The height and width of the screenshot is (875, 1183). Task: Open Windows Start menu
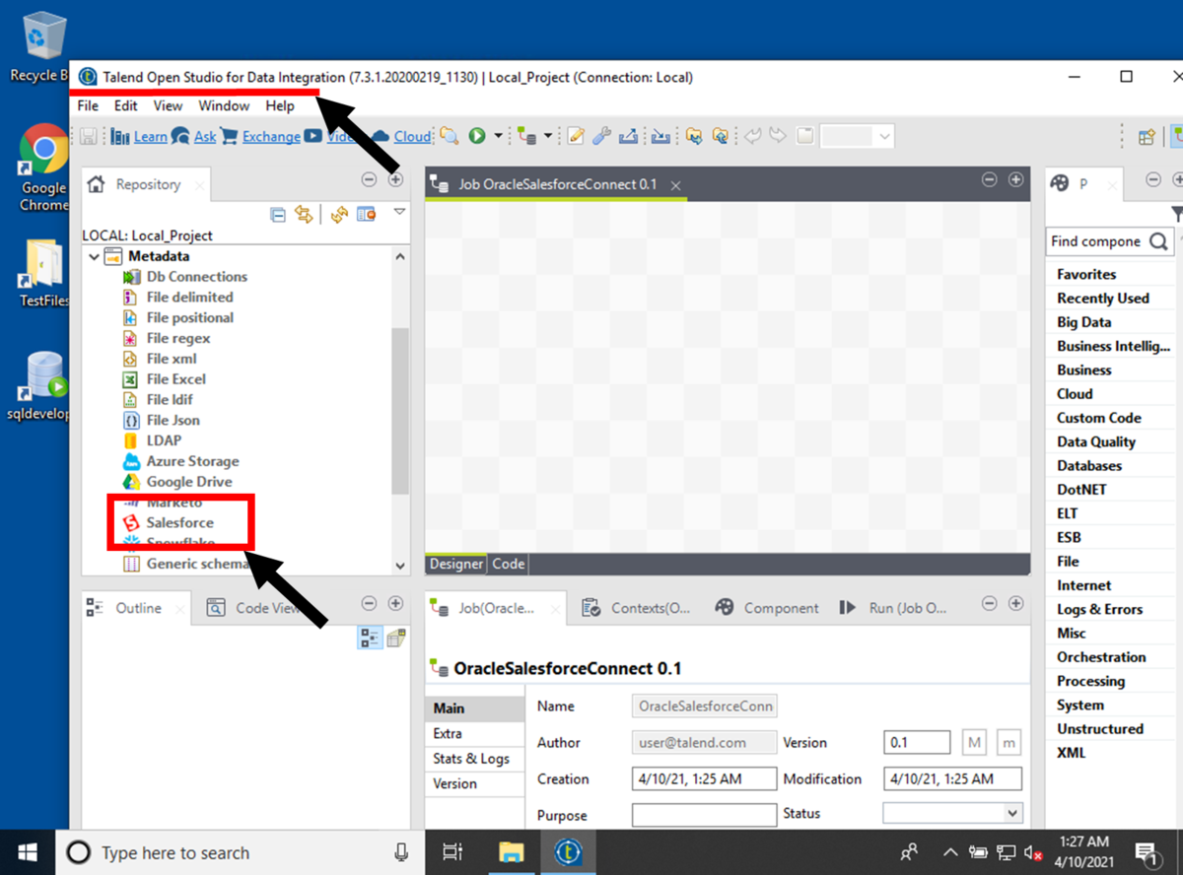[x=28, y=852]
